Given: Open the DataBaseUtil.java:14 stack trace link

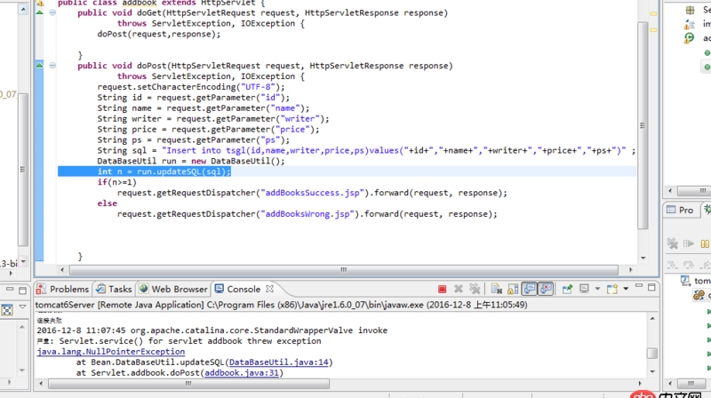Looking at the screenshot, I should (278, 362).
